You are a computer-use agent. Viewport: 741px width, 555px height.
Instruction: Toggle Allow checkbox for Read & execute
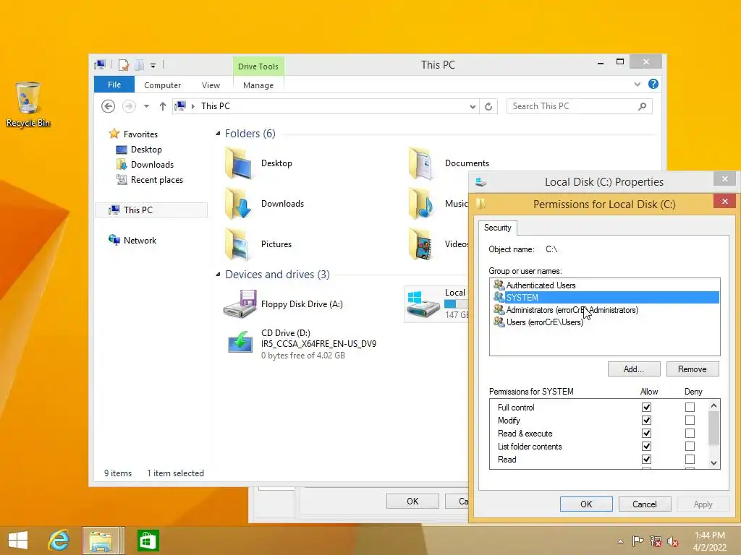pyautogui.click(x=646, y=433)
